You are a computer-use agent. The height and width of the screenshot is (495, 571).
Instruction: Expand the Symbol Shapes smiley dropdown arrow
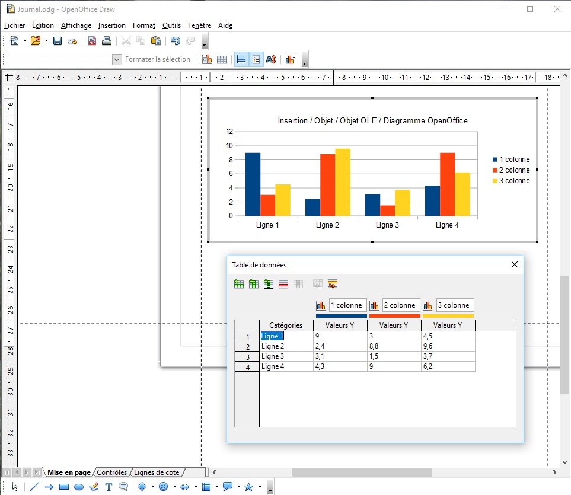point(174,486)
